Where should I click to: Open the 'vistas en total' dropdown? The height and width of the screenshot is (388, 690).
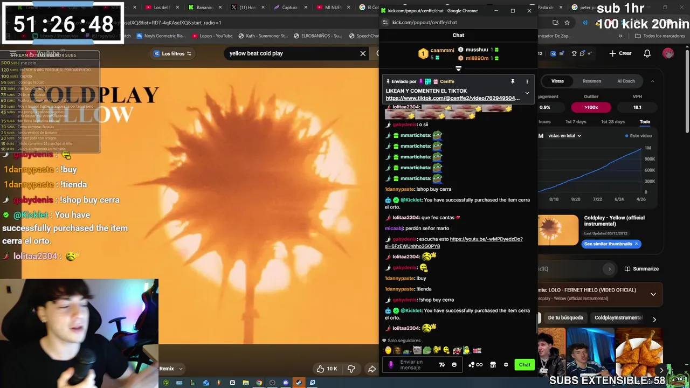coord(564,136)
